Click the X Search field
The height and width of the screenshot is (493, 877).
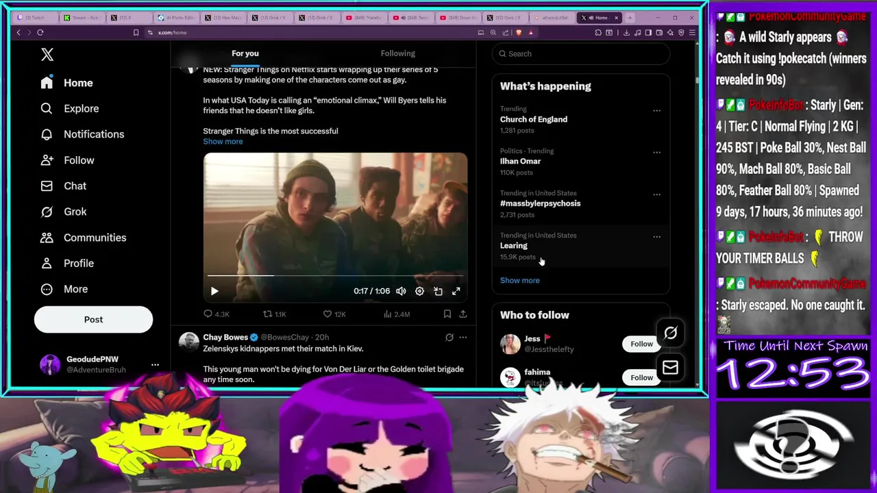(x=581, y=53)
